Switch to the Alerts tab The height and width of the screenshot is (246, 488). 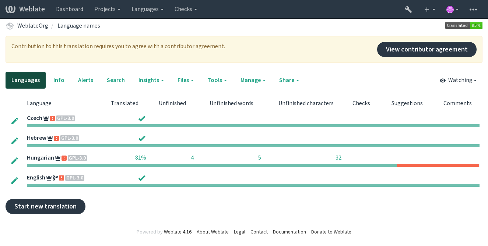(x=85, y=80)
